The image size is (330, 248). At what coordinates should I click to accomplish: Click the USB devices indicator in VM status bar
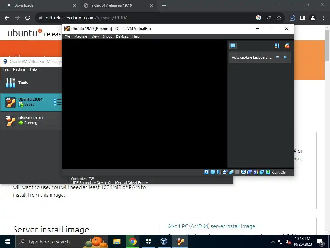click(x=231, y=172)
